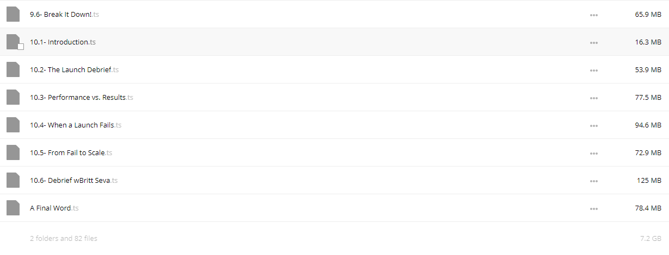Screen dimensions: 669x255
Task: Open more options menu for 10.1- Introduction
Action: click(594, 42)
